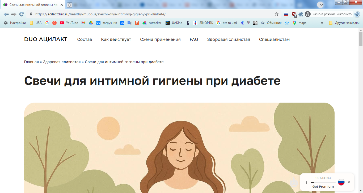The image size is (363, 193).
Task: Open the Специалистам menu item
Action: [x=275, y=40]
